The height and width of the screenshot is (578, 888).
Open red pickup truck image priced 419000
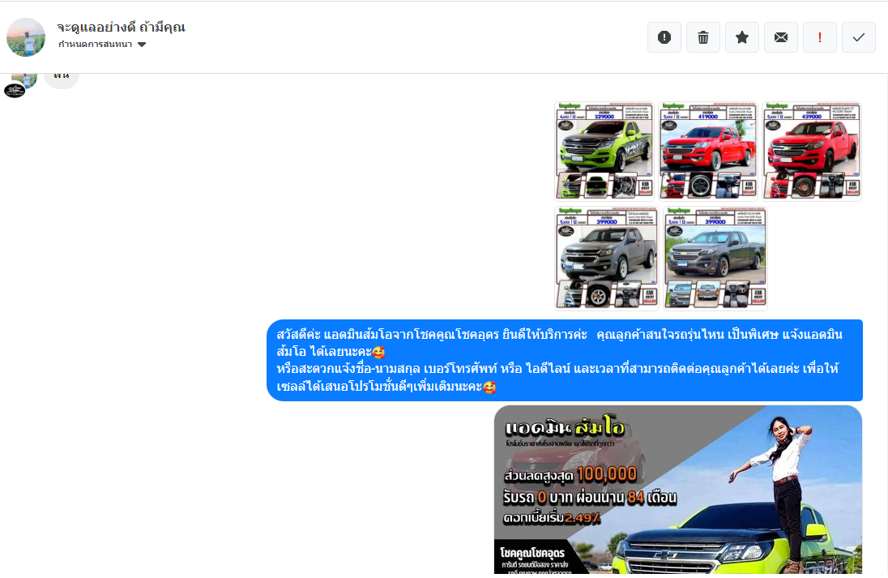[x=708, y=152]
